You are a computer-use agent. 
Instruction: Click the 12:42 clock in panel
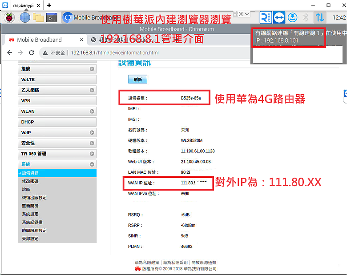[x=339, y=18]
